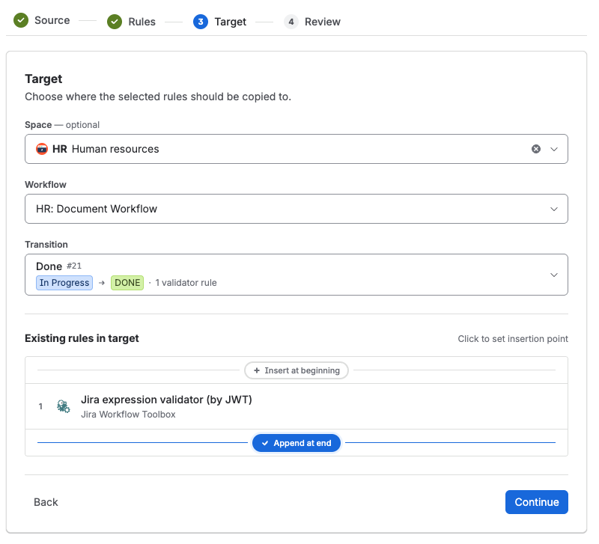Click the In Progress status badge
The image size is (599, 544).
click(64, 283)
